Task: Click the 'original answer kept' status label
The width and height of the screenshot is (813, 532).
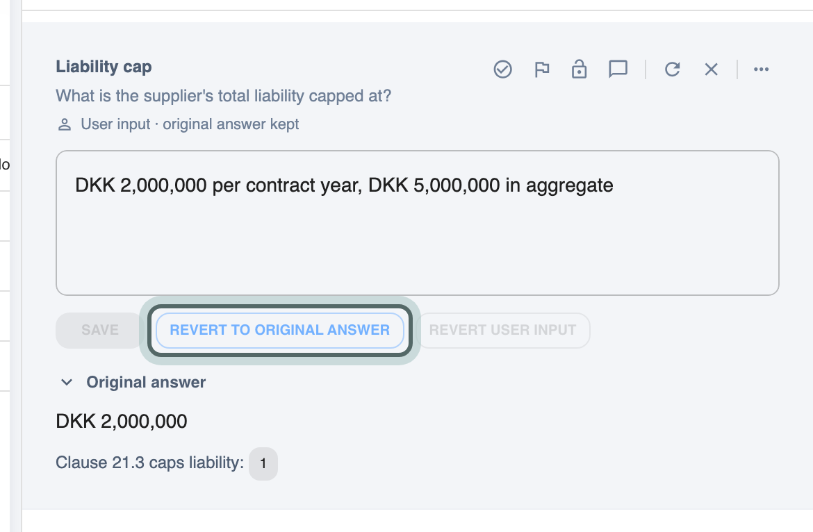Action: click(x=231, y=124)
